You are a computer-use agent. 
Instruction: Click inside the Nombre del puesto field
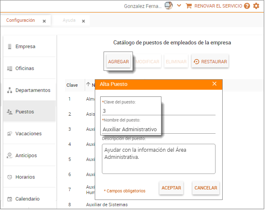158,129
